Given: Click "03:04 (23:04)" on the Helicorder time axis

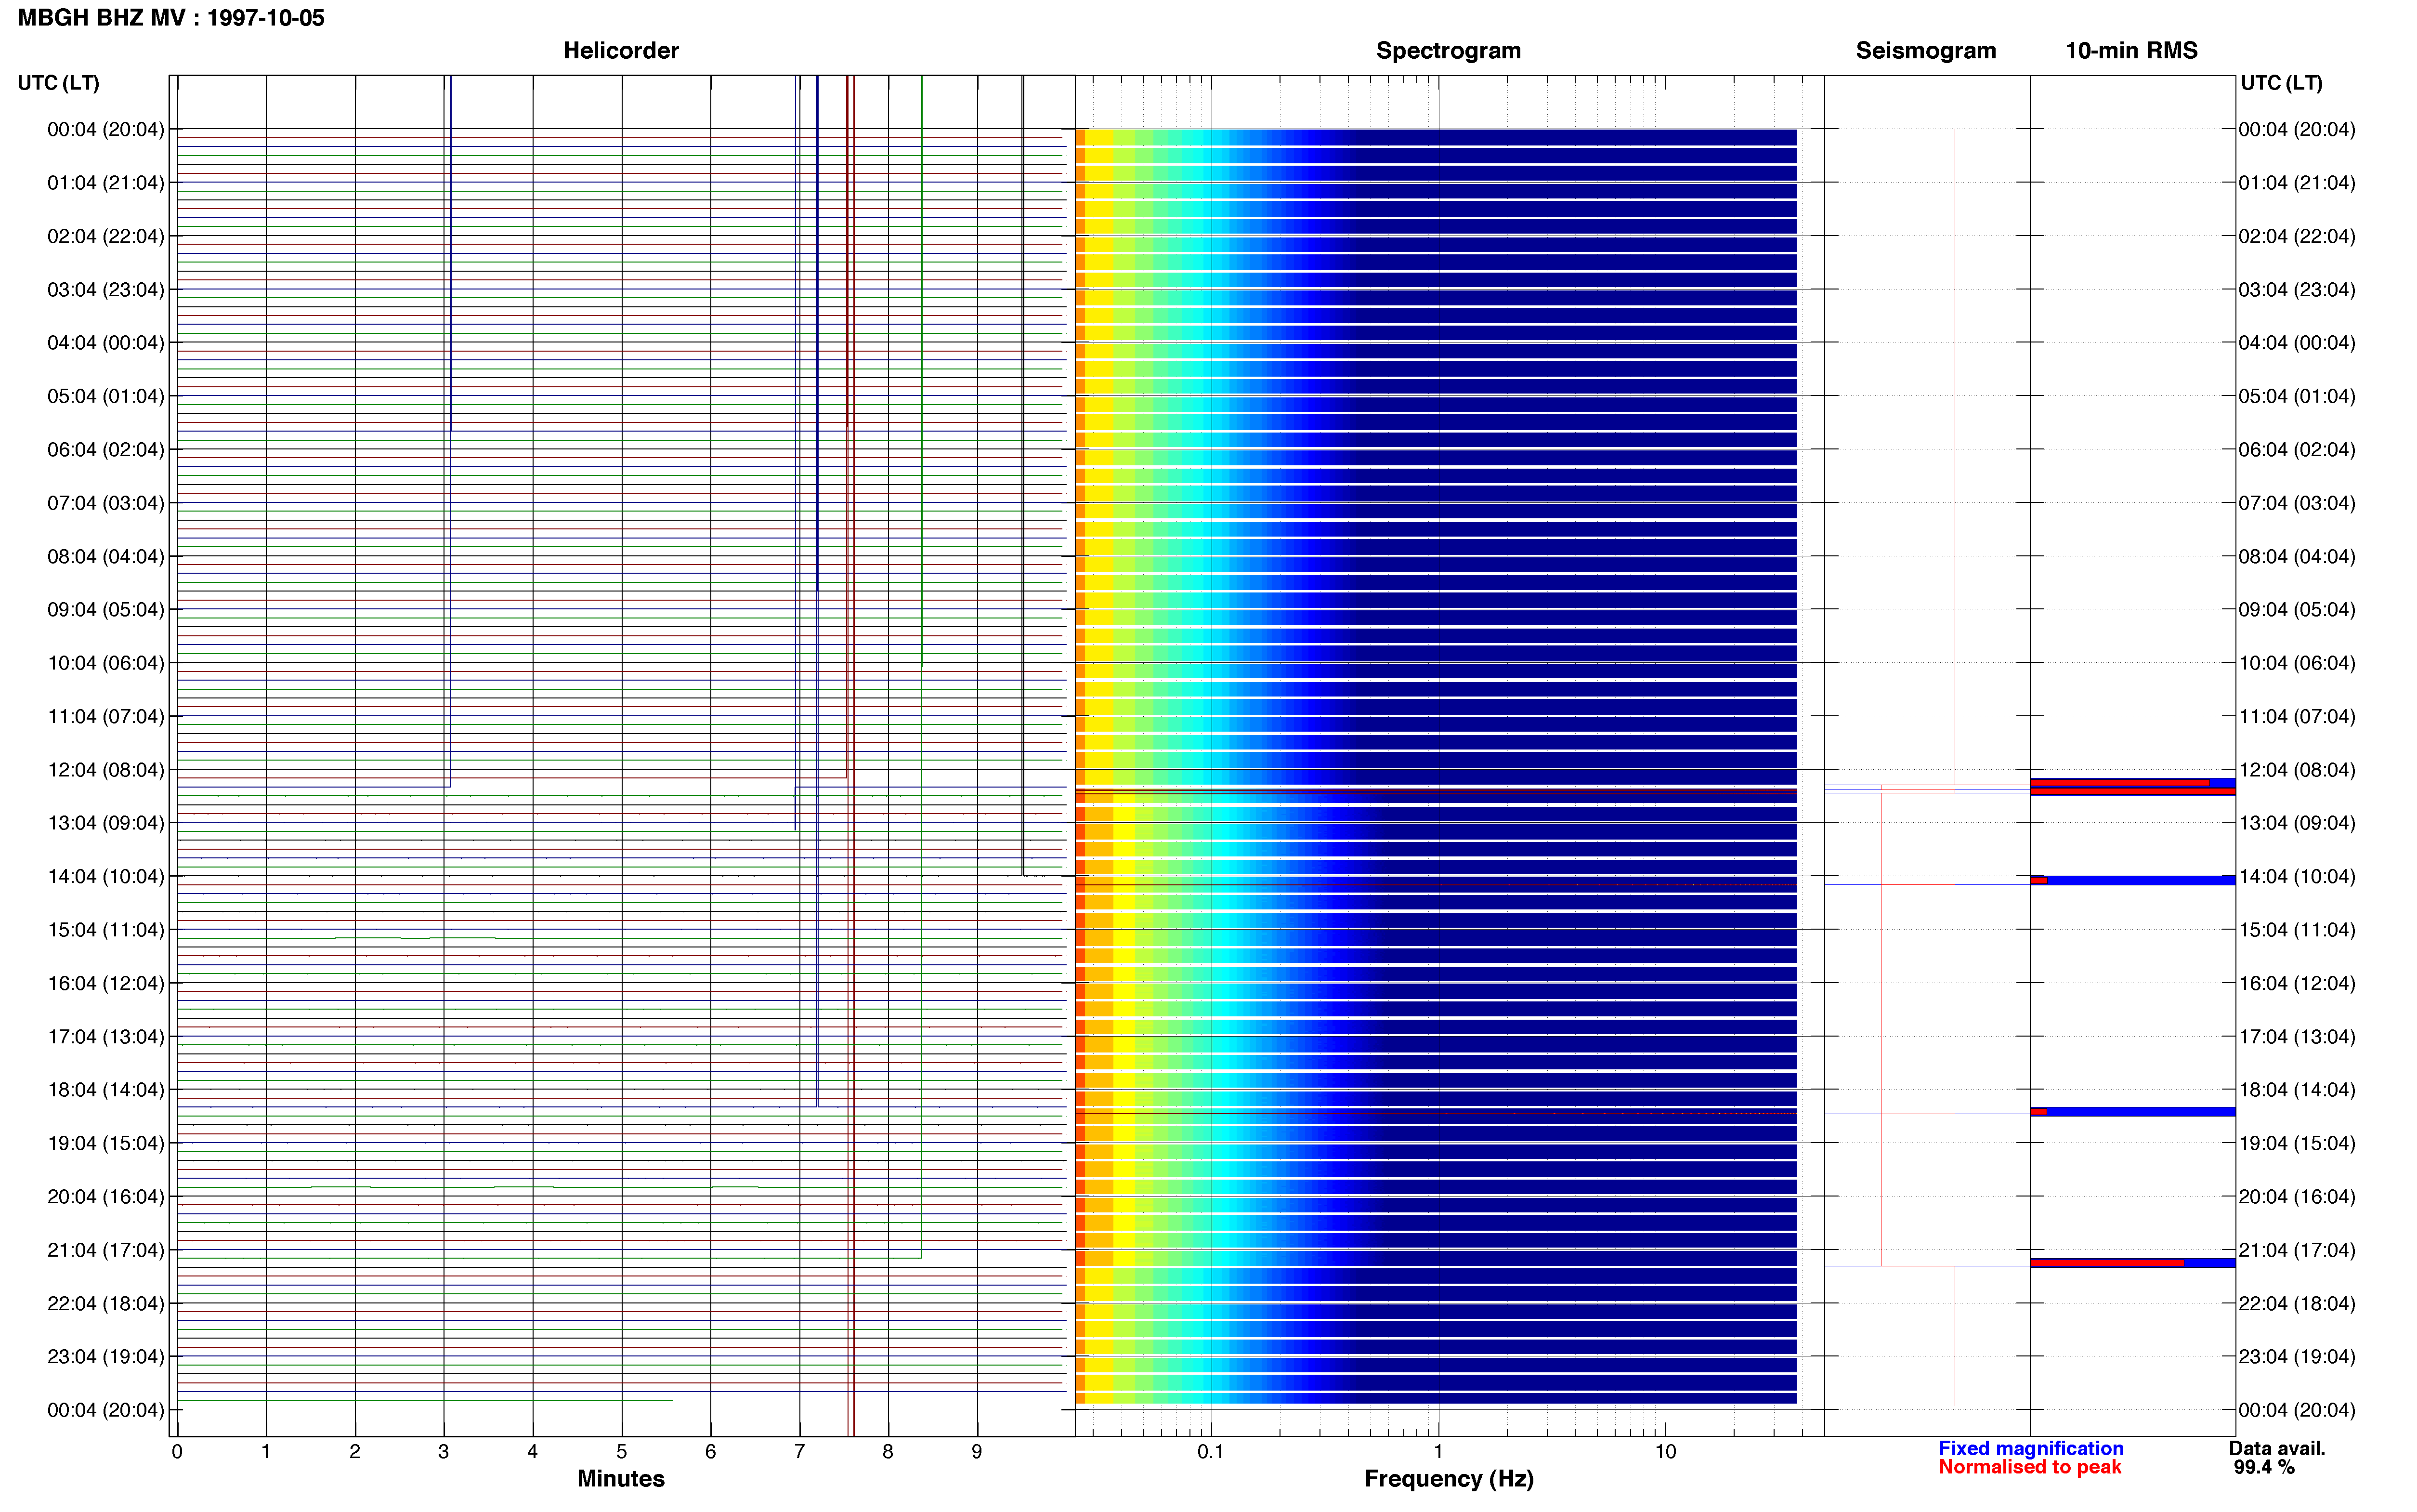Looking at the screenshot, I should 106,290.
